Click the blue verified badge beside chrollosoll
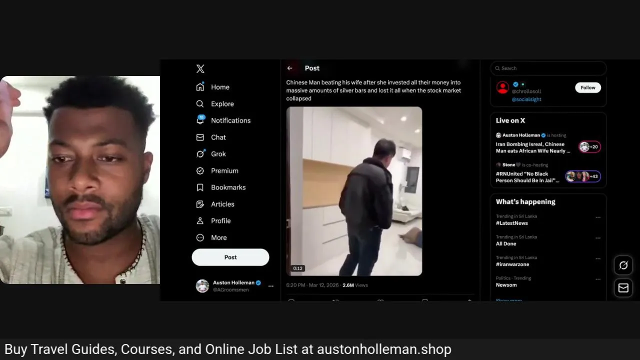The height and width of the screenshot is (360, 640). [515, 84]
